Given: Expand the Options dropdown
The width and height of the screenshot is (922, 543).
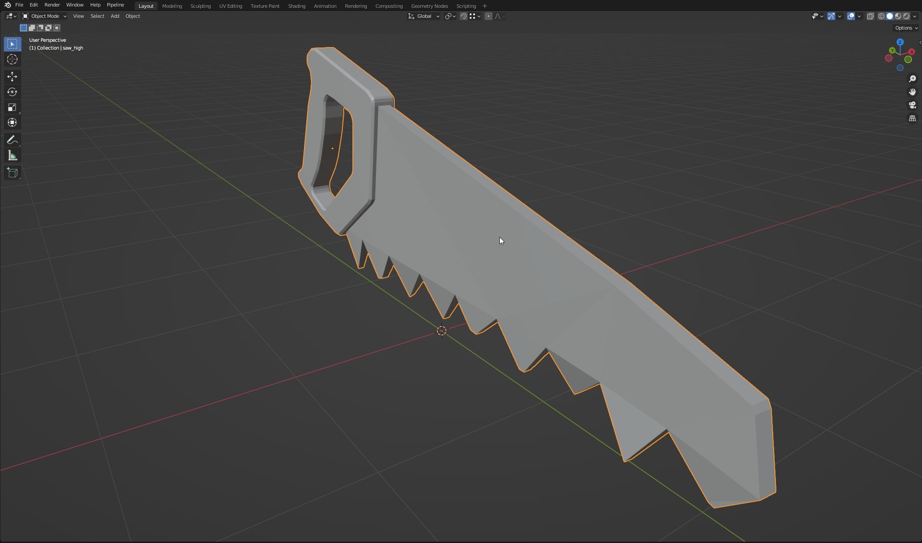Looking at the screenshot, I should coord(906,28).
